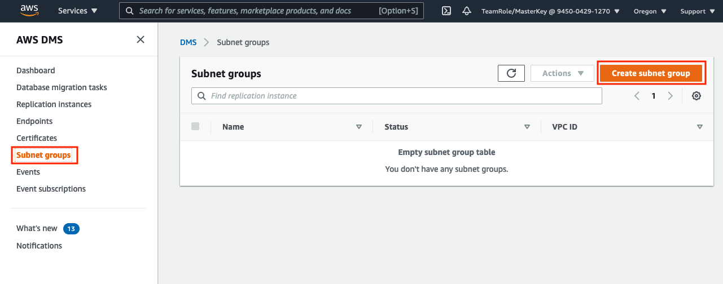Image resolution: width=723 pixels, height=284 pixels.
Task: Click the AWS logo home icon
Action: [x=29, y=10]
